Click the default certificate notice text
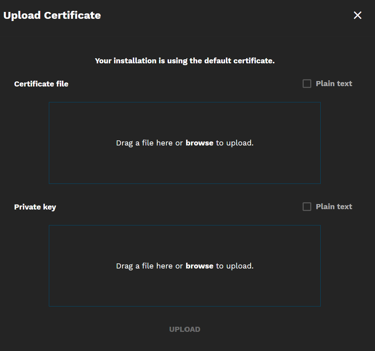Screen dimensions: 375x351 click(185, 60)
